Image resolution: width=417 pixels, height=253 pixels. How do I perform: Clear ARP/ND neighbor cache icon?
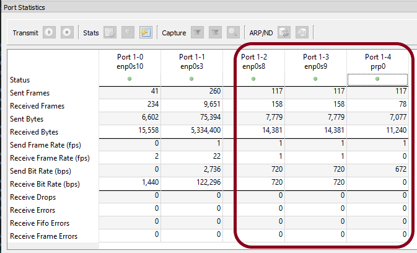[302, 32]
